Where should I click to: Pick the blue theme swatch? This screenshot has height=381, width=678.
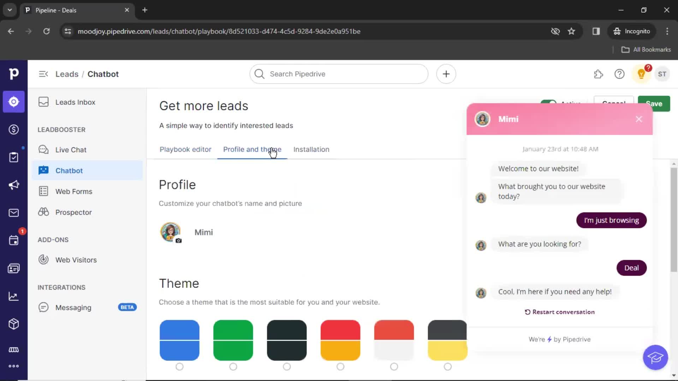pyautogui.click(x=179, y=340)
